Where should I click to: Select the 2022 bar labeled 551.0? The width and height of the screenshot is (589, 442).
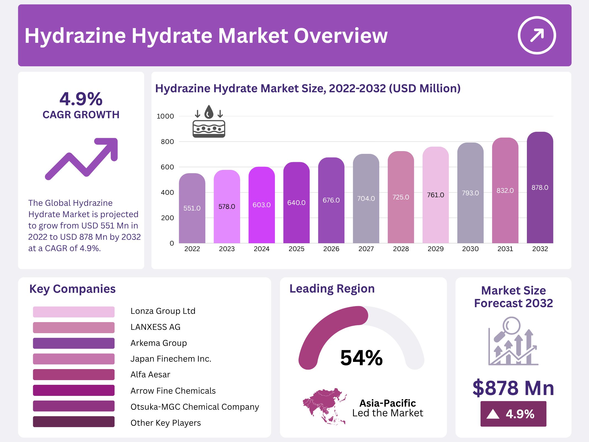click(x=192, y=209)
